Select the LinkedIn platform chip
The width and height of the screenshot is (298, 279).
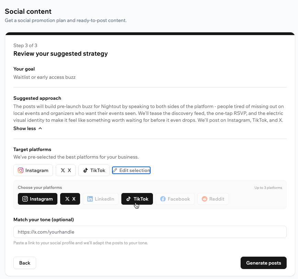tap(101, 199)
